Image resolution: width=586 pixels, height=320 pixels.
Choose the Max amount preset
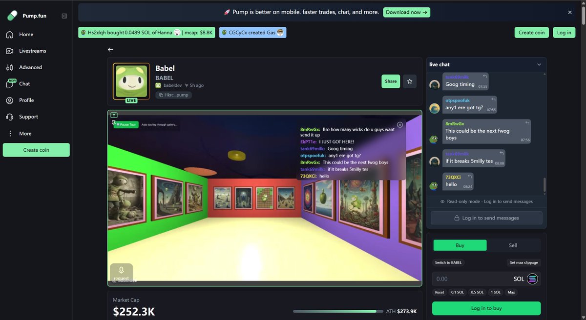[x=511, y=292]
